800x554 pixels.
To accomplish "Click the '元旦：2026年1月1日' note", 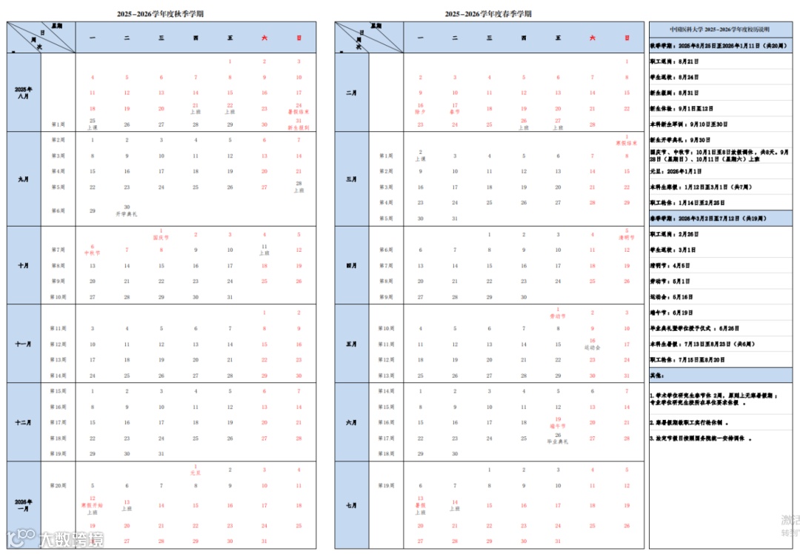I will point(676,171).
